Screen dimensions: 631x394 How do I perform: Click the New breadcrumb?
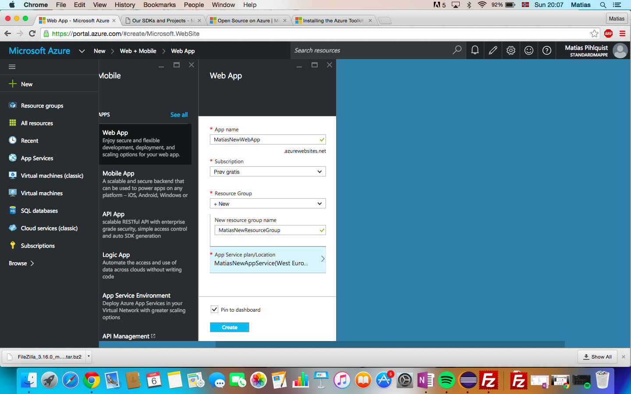pos(99,51)
